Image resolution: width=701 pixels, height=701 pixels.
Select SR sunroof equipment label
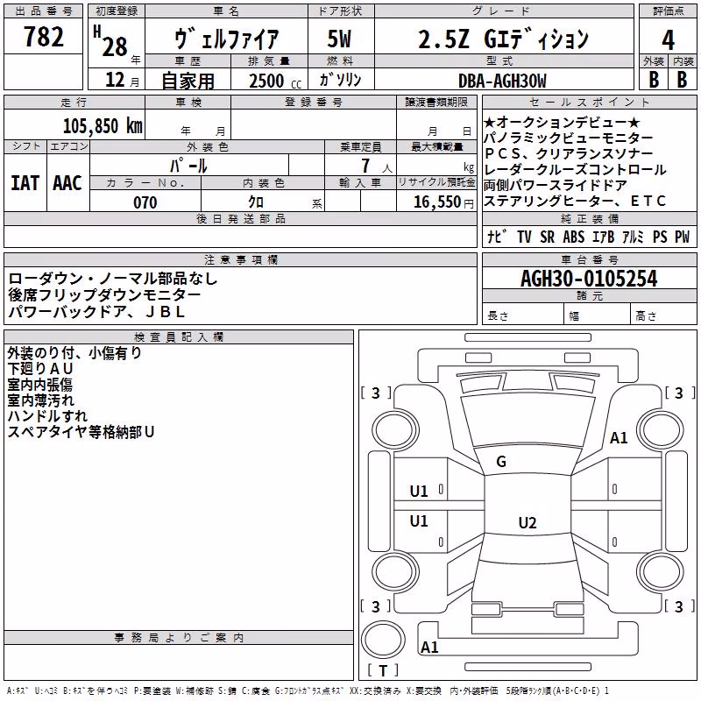coord(547,237)
